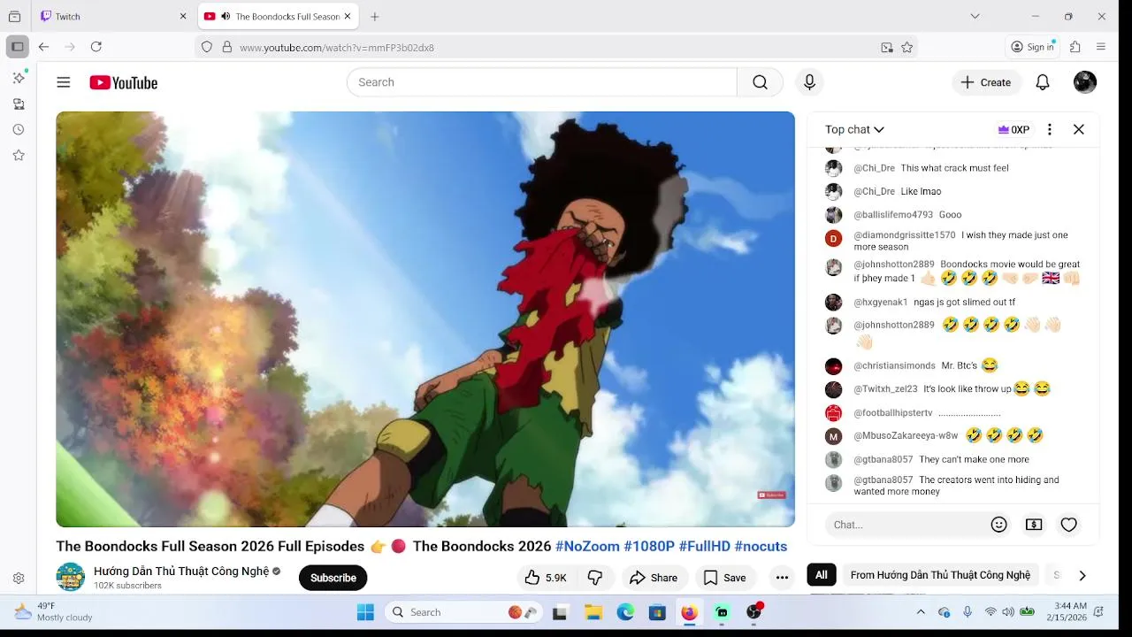The width and height of the screenshot is (1132, 637).
Task: Focus the YouTube search field
Action: [542, 82]
